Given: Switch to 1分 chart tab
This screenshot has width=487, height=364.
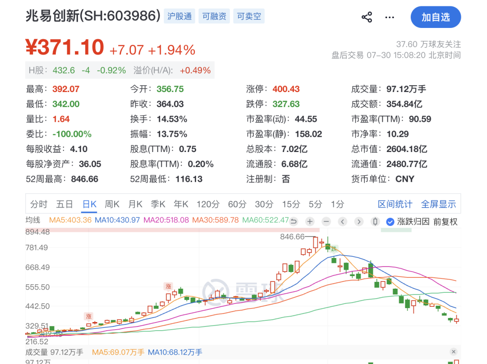Looking at the screenshot, I should coord(337,204).
